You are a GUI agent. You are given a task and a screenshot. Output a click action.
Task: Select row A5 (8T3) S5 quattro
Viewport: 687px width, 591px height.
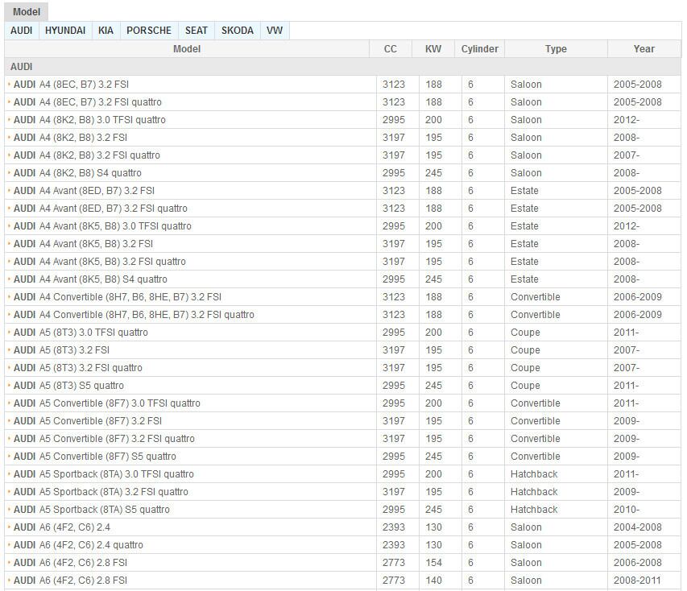point(342,386)
